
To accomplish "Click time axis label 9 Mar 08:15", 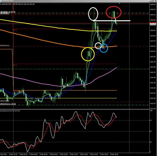I will pyautogui.click(x=54, y=154).
